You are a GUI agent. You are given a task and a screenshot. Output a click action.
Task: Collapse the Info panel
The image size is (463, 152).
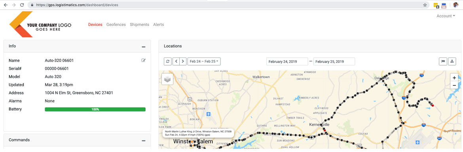(x=144, y=47)
